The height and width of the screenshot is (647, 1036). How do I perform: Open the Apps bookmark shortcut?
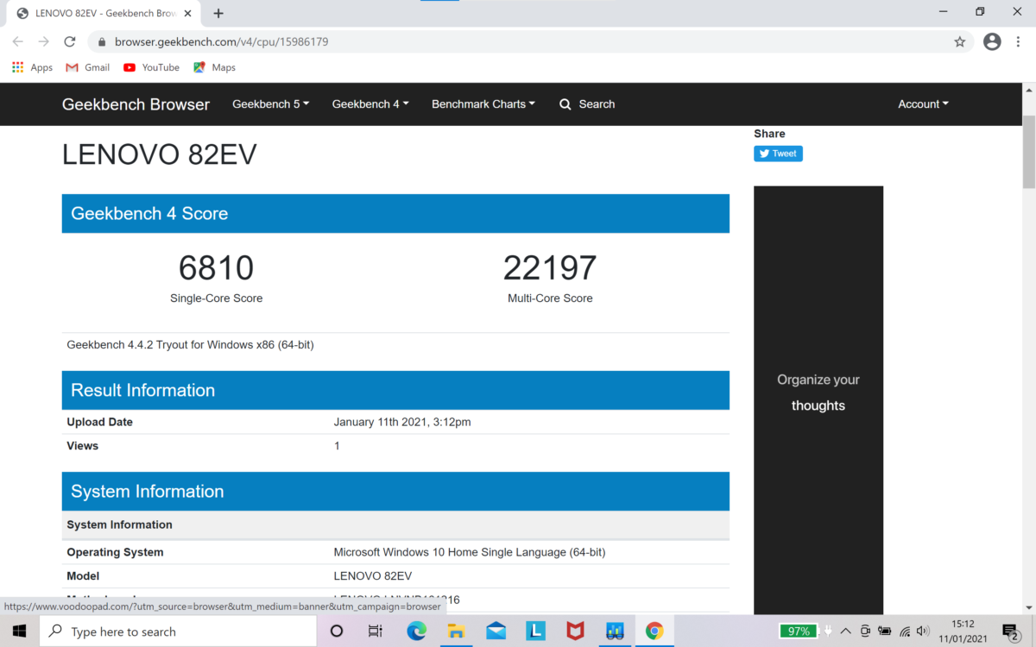33,67
